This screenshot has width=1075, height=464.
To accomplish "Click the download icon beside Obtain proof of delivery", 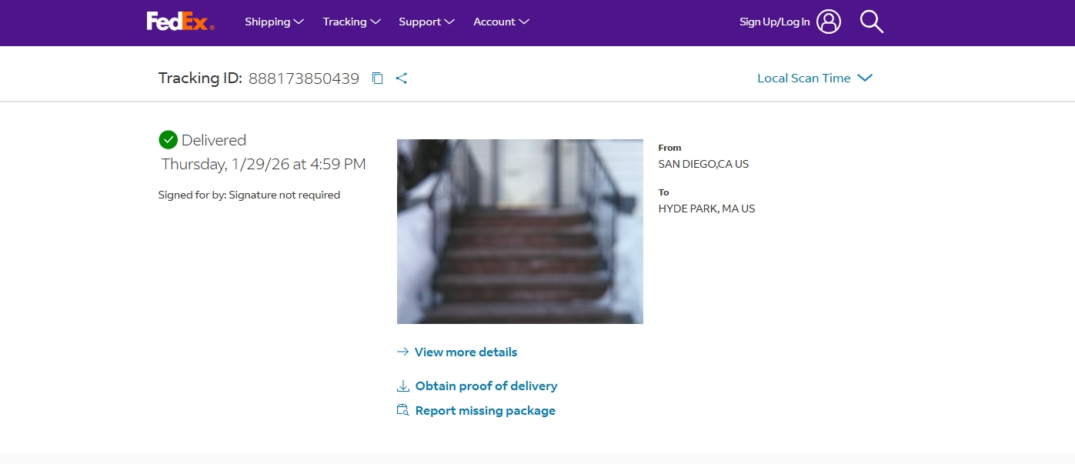I will (x=402, y=386).
